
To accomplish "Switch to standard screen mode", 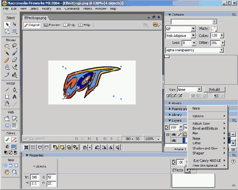I will [x=5, y=165].
